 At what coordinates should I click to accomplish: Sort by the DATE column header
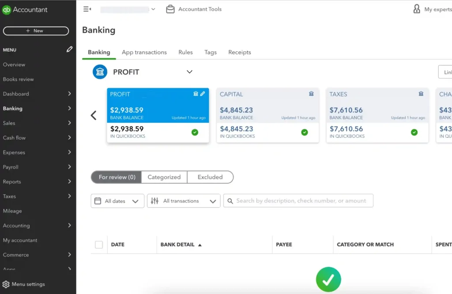pos(117,245)
